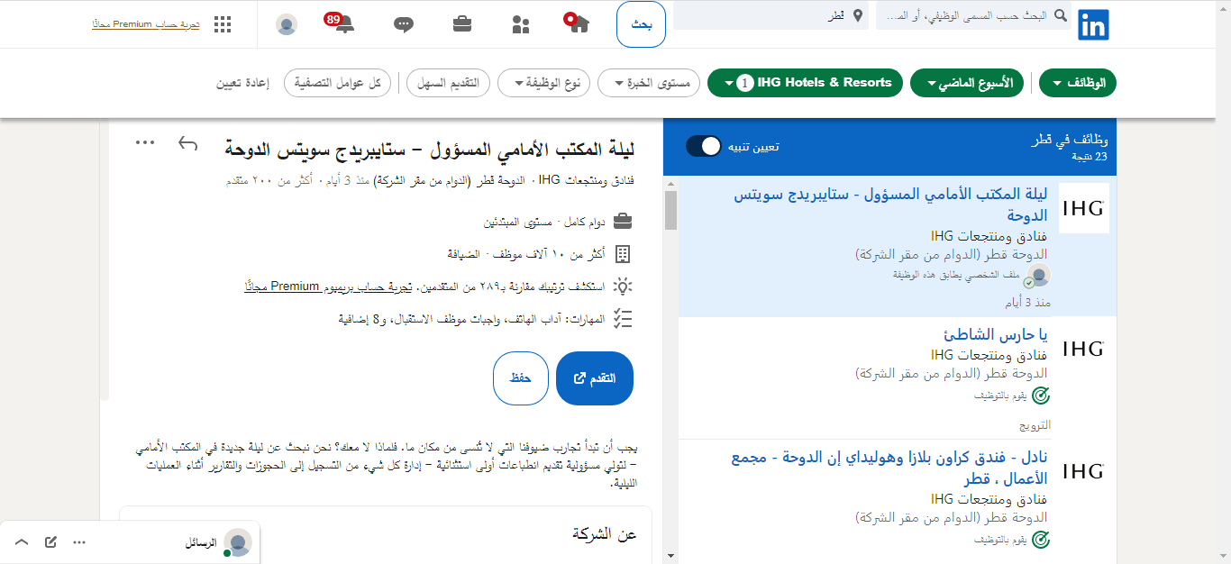The height and width of the screenshot is (564, 1231).
Task: Open messaging panel three-dot options
Action: click(x=79, y=542)
